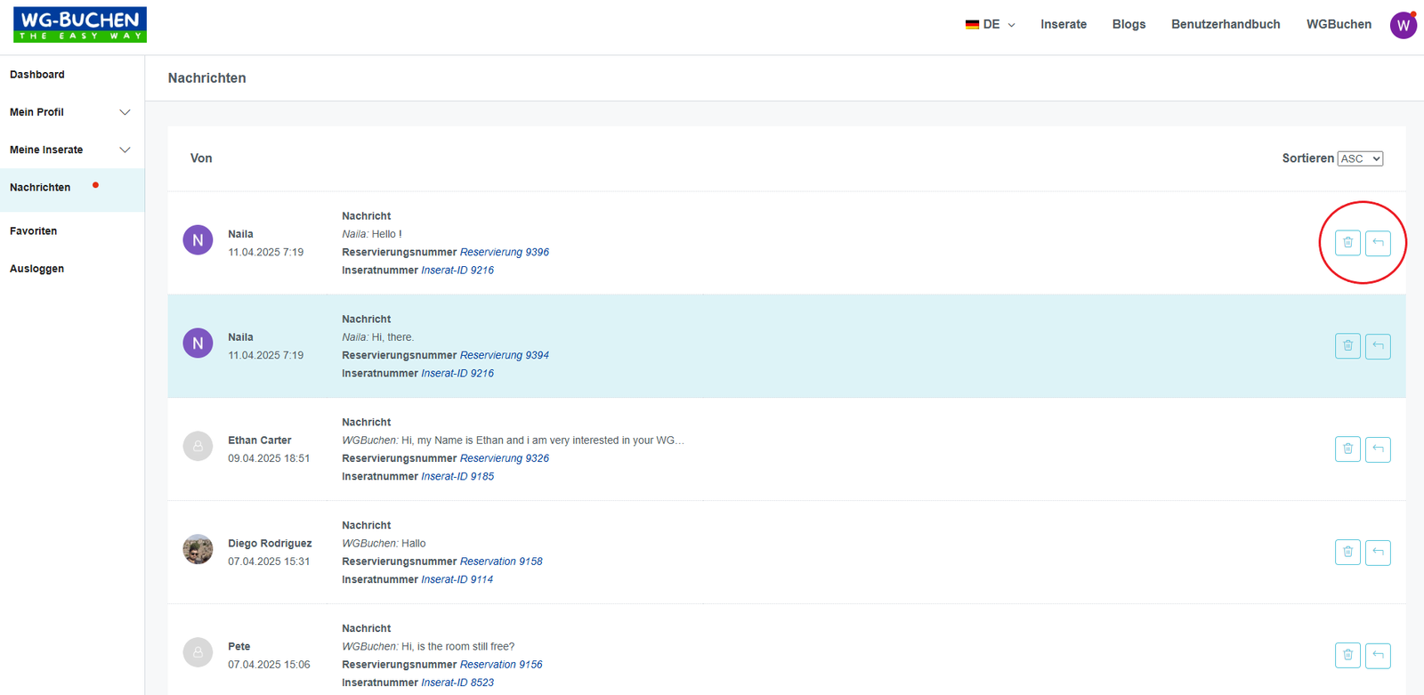1424x695 pixels.
Task: Reply to Ethan Carter's message
Action: click(1378, 449)
